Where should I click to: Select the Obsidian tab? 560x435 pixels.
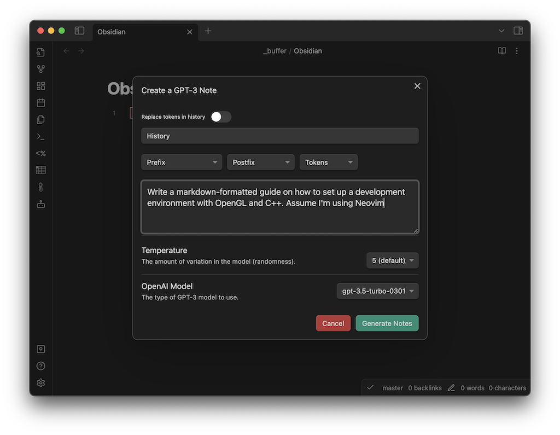click(x=144, y=32)
